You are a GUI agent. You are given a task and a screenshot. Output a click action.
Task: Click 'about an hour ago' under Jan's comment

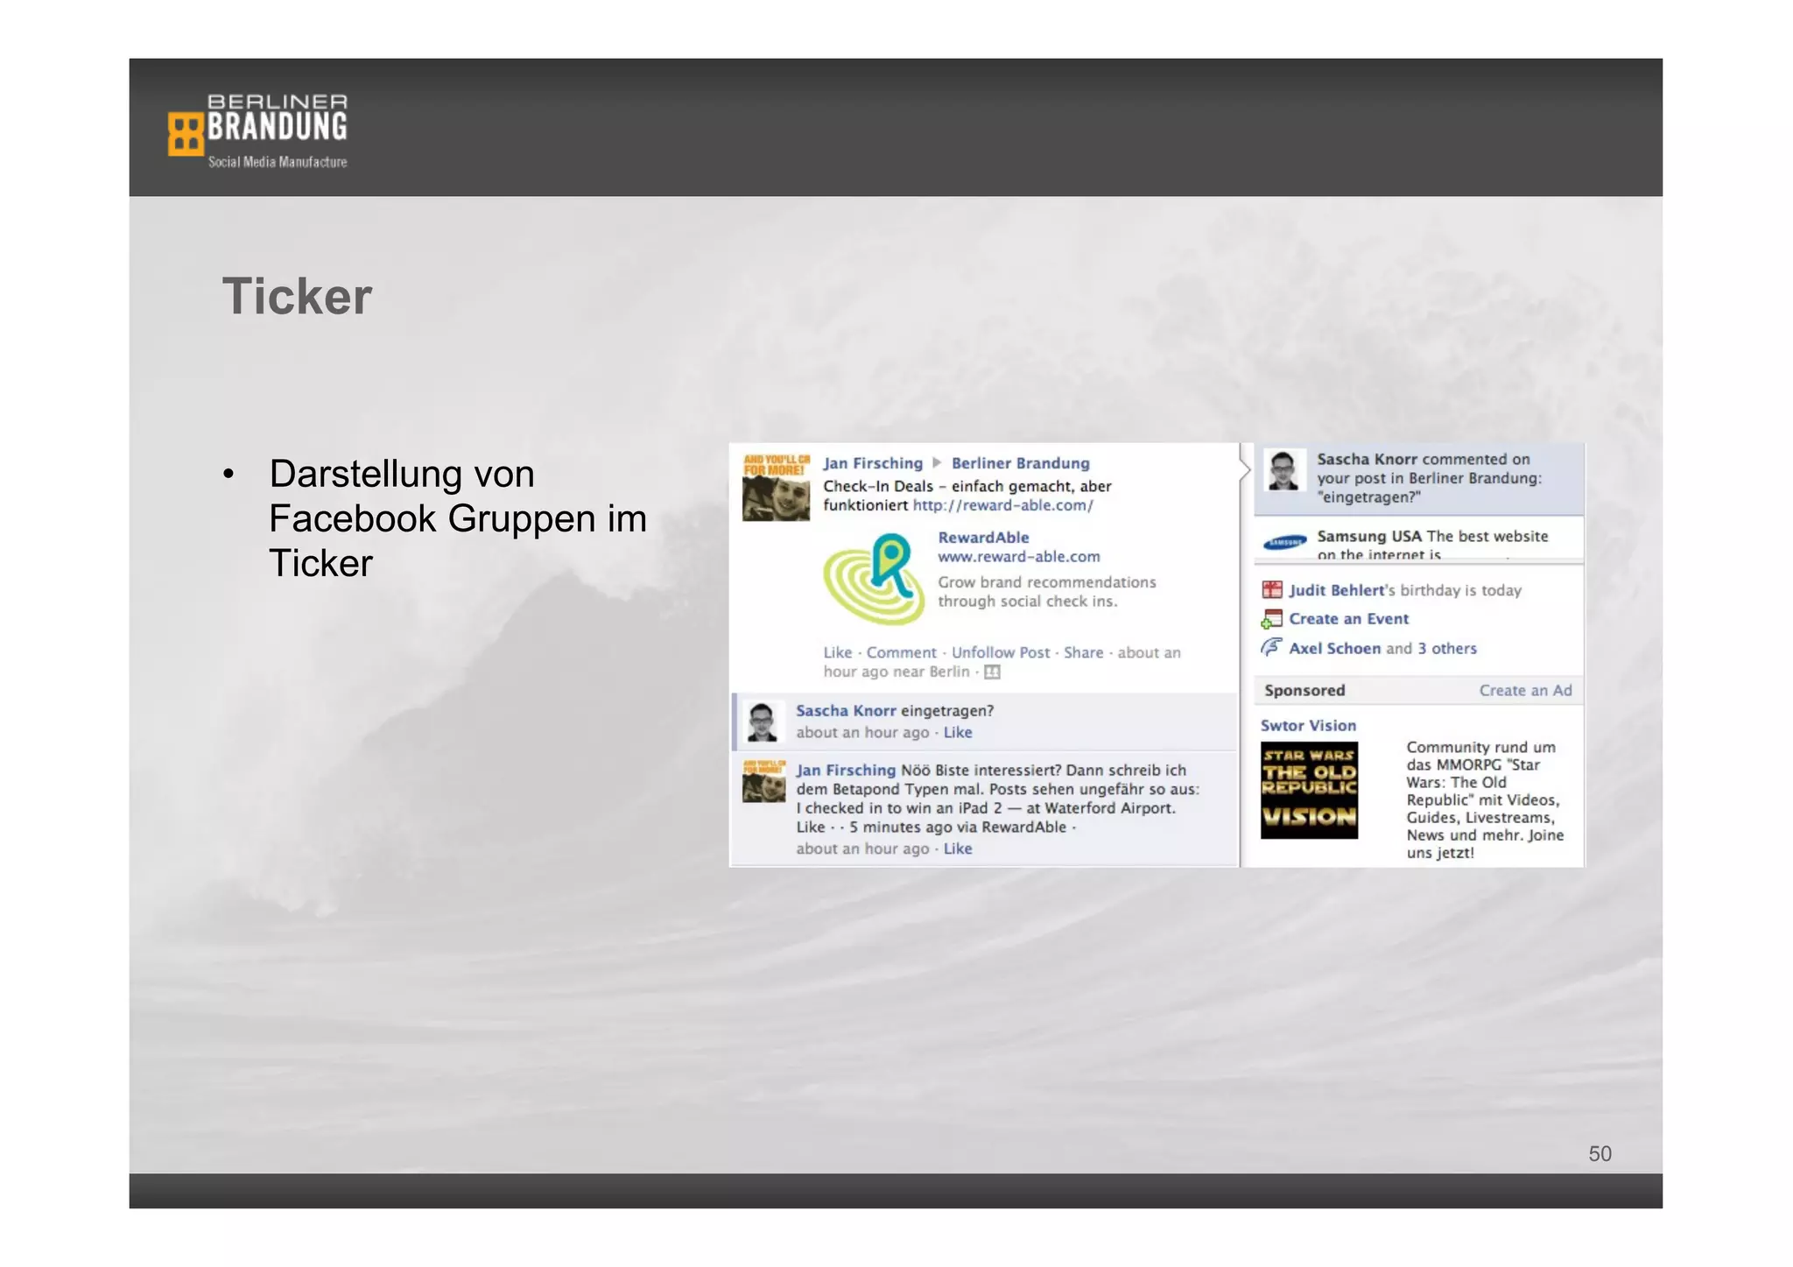(862, 849)
